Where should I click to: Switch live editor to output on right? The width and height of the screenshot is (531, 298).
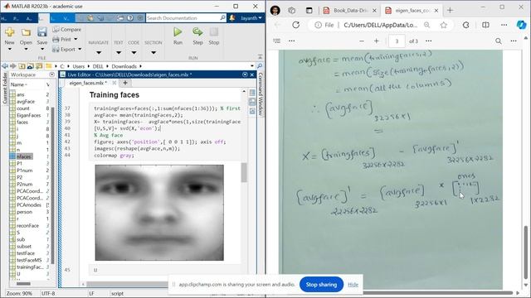coord(252,93)
